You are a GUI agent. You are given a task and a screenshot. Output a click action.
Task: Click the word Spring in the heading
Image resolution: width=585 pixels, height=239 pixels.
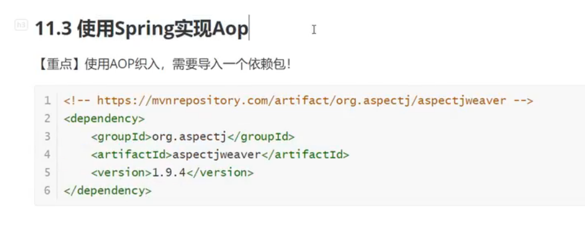(144, 30)
